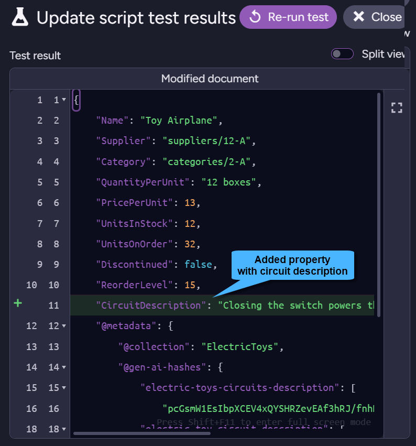Click the "electric-toys-circuits-description" key
416x446 pixels.
(x=240, y=388)
